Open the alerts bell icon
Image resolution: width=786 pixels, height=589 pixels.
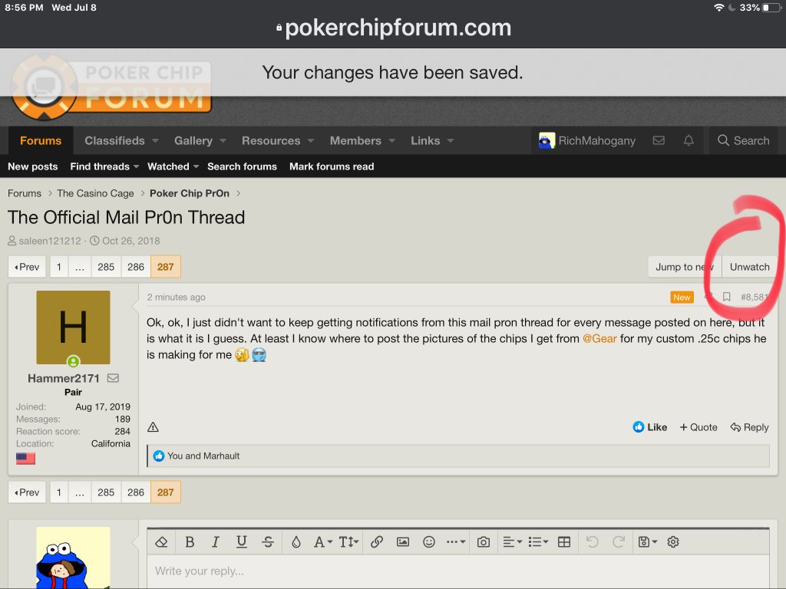(x=689, y=140)
